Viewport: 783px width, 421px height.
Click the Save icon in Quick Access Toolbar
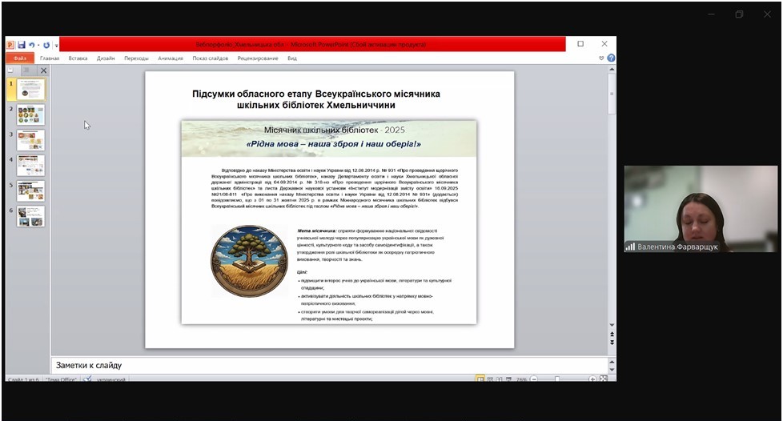pos(21,45)
